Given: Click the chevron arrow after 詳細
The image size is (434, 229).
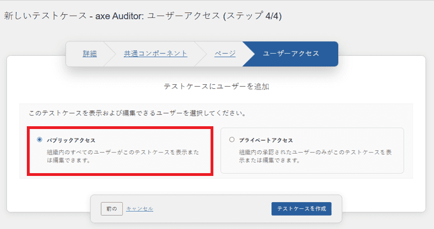Looking at the screenshot, I should click(108, 54).
